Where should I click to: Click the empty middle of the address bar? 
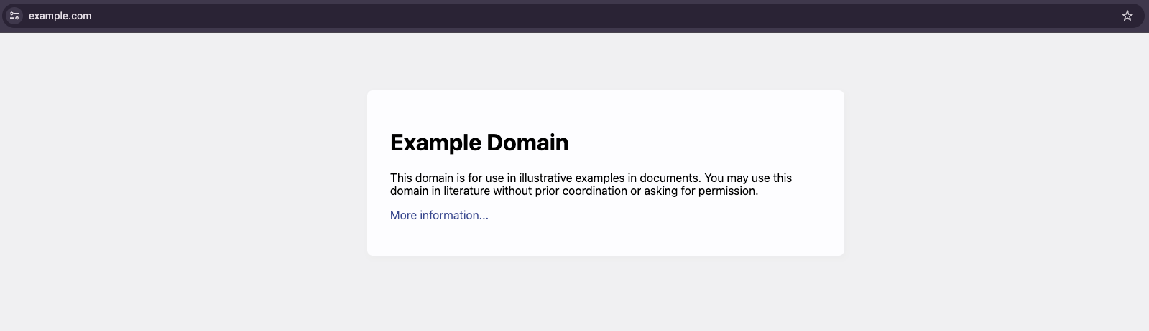coord(575,16)
